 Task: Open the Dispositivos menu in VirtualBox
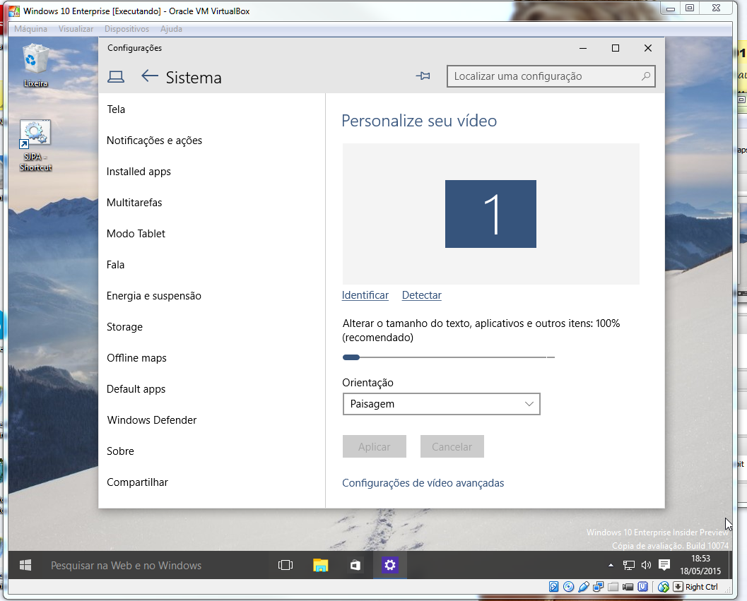point(127,29)
